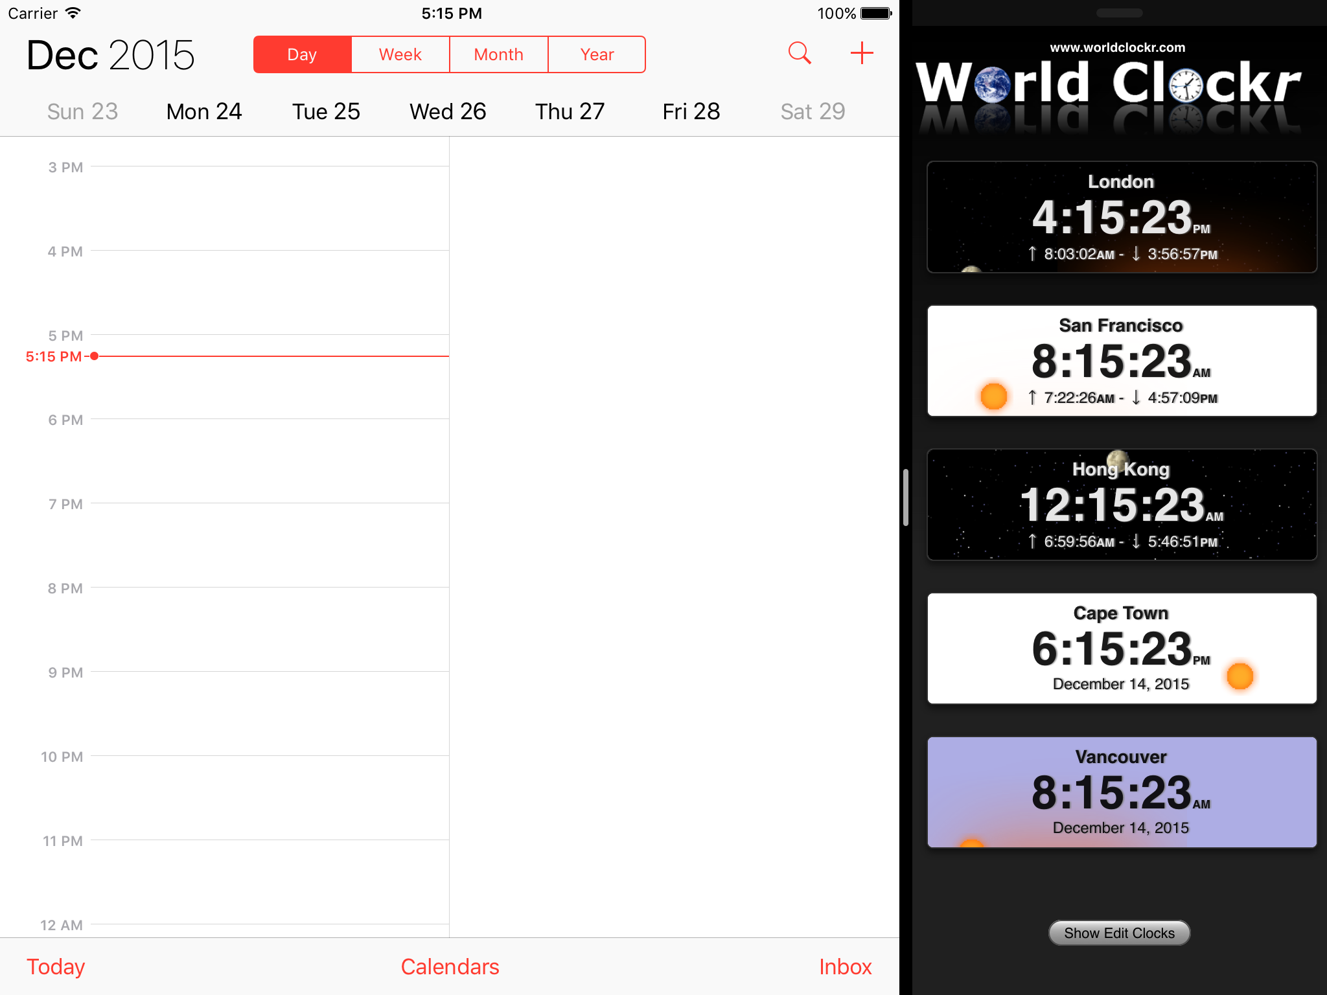Viewport: 1327px width, 995px height.
Task: Switch calendar to Day view
Action: click(x=302, y=54)
